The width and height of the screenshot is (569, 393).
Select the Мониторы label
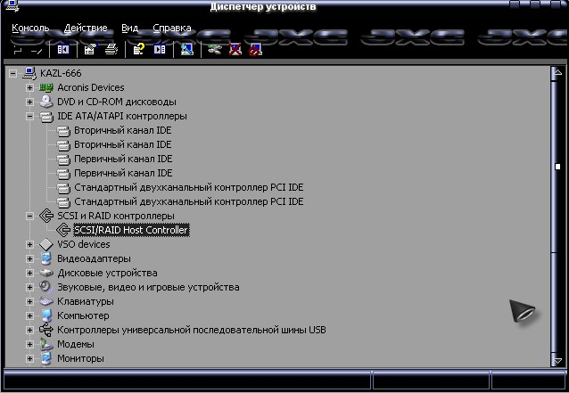80,358
